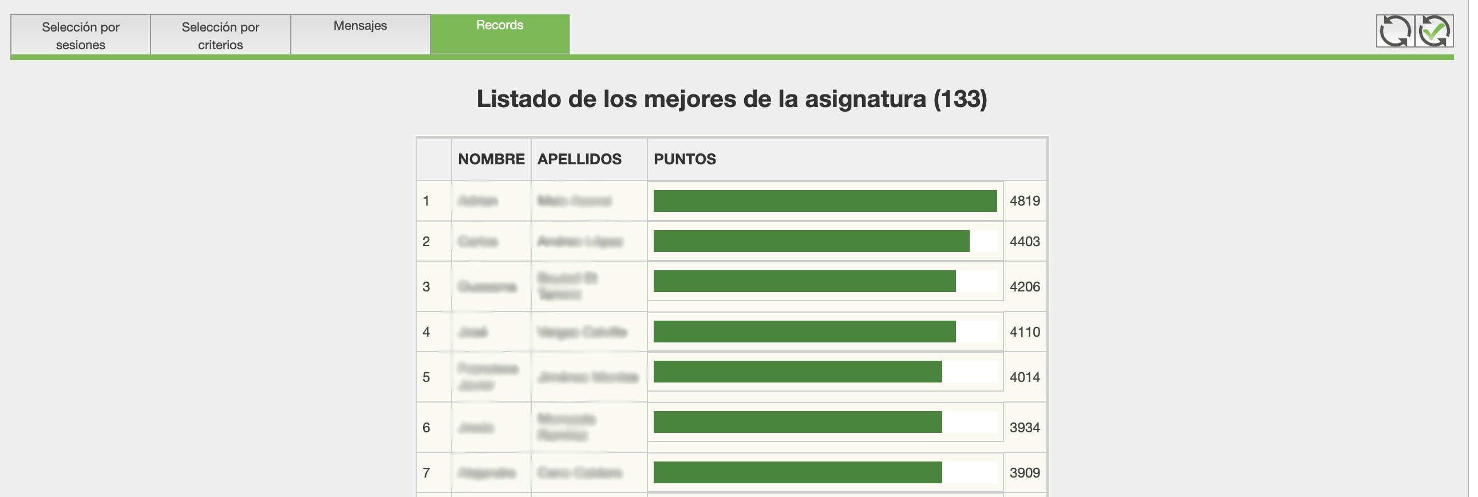Click the progress bar next to 3909
The height and width of the screenshot is (497, 1478).
click(x=797, y=472)
